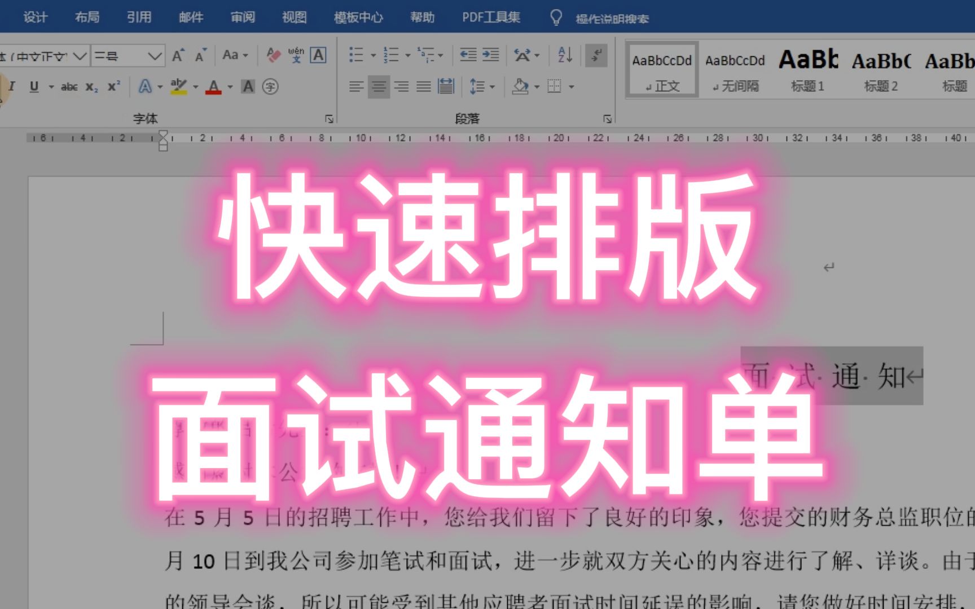Screen dimensions: 975x609
Task: Toggle subscript formatting
Action: click(91, 87)
